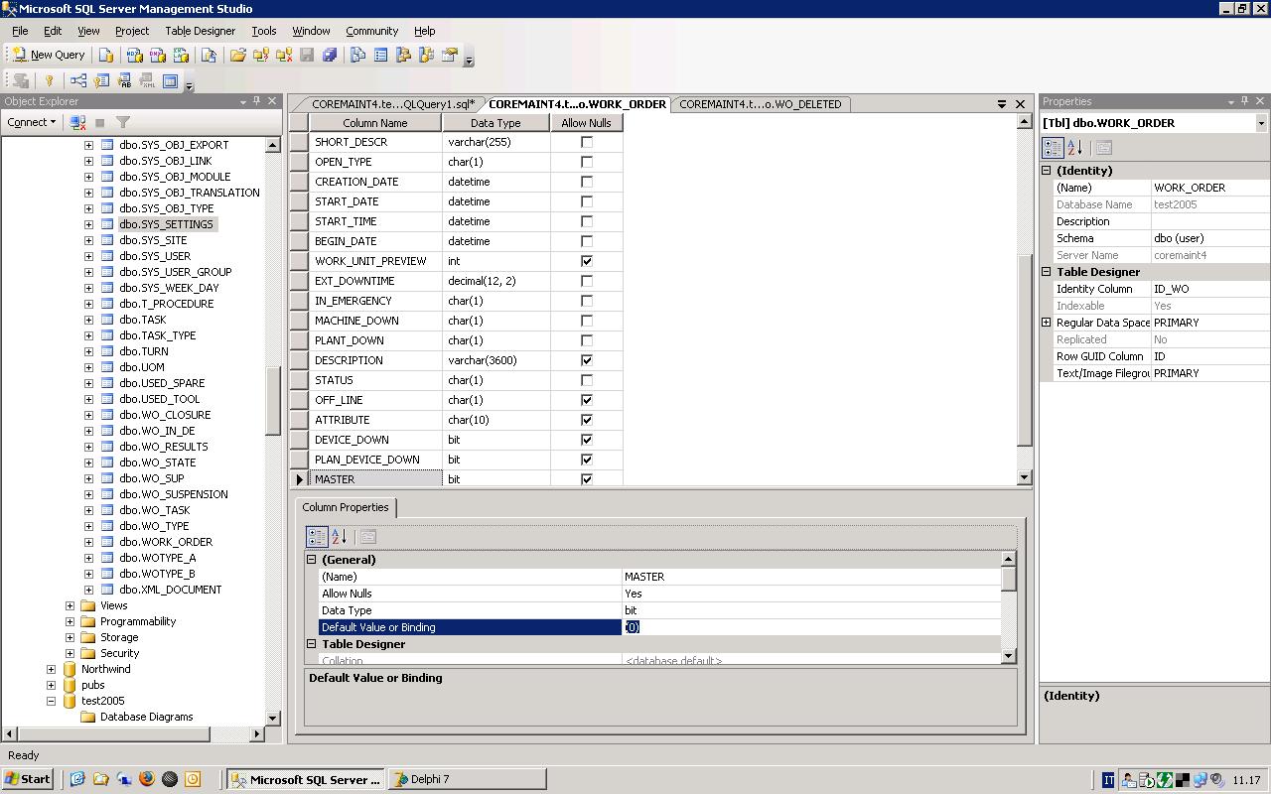
Task: Click the Template Explorer icon
Action: click(427, 55)
